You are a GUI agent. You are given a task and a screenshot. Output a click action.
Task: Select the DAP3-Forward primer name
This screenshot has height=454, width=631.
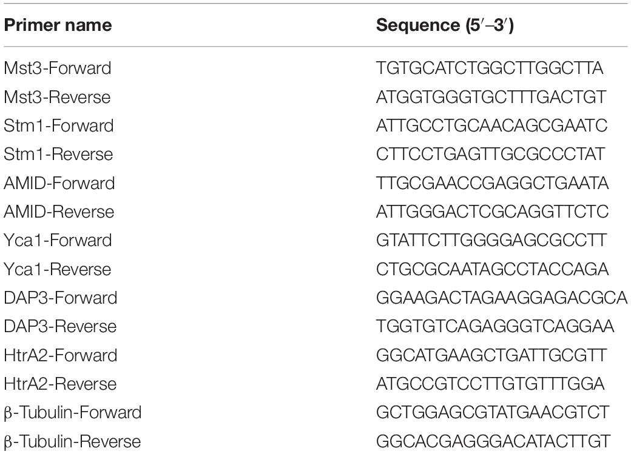click(x=60, y=298)
